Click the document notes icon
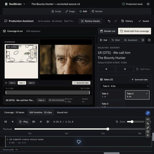 click(x=143, y=40)
